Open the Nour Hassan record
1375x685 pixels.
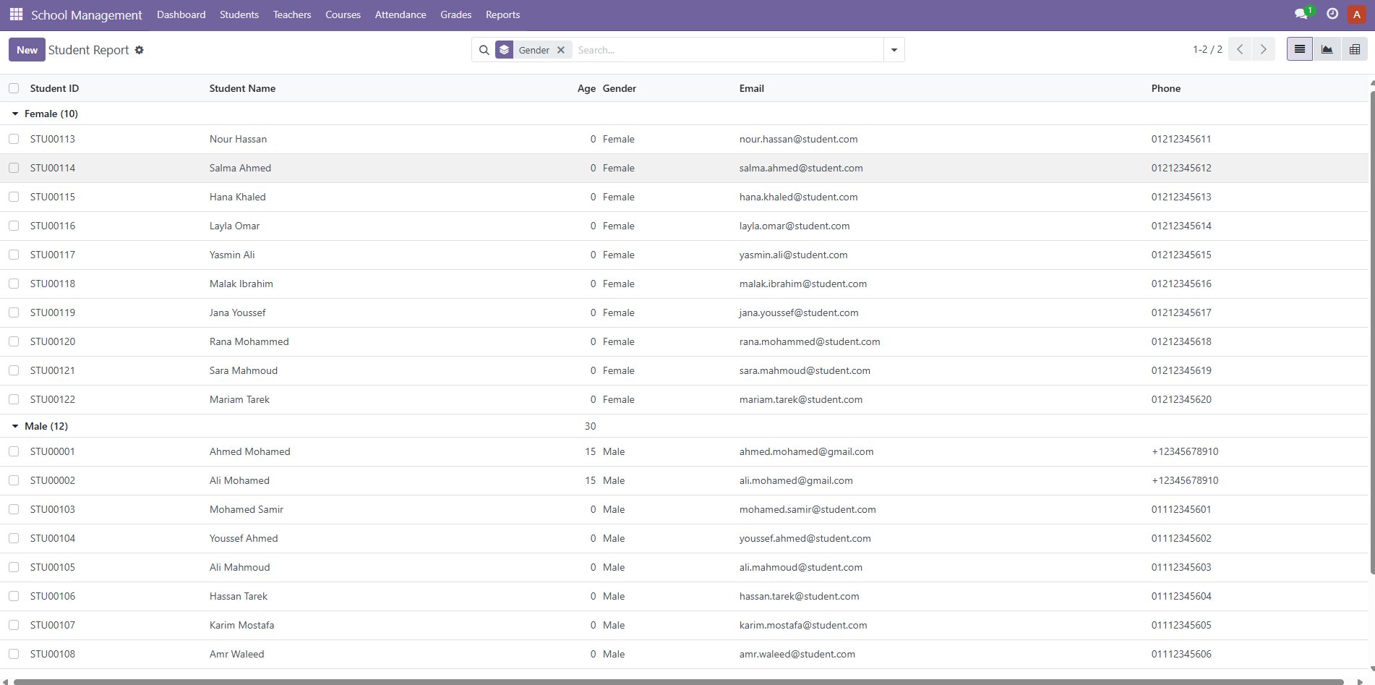[238, 139]
